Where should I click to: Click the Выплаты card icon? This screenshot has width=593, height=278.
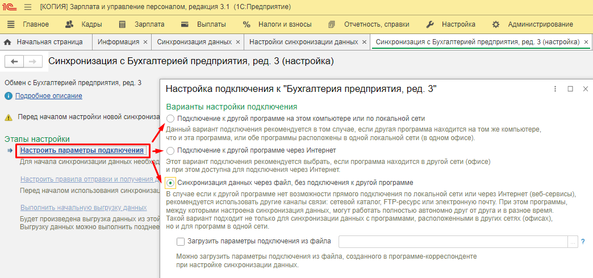(185, 24)
